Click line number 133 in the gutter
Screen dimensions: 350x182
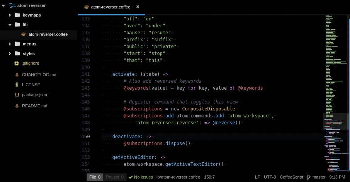(x=86, y=19)
